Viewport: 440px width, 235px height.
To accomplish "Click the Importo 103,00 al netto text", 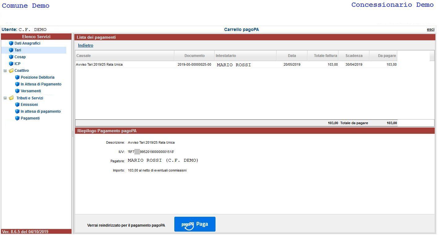I will (x=157, y=170).
